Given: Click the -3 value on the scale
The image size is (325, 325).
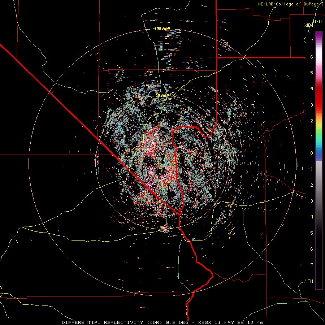Looking at the screenshot, I should (310, 201).
